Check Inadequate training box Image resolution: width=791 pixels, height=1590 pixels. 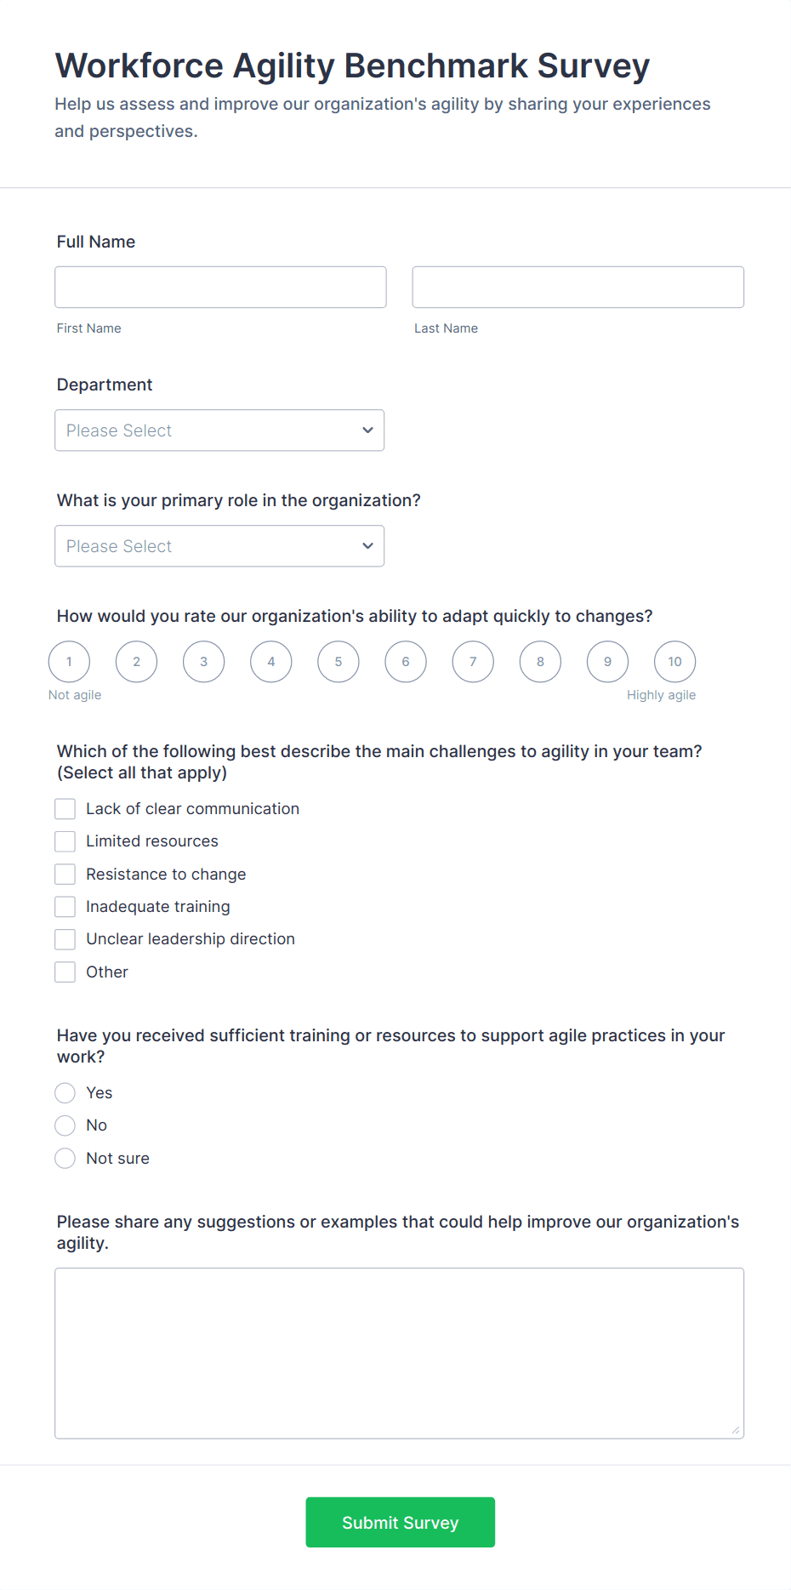click(x=65, y=907)
